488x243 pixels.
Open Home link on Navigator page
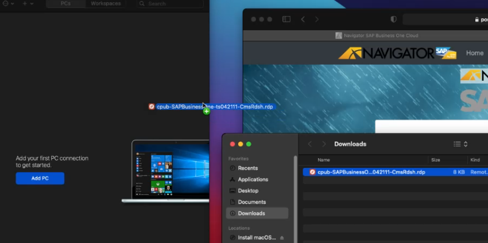(475, 53)
